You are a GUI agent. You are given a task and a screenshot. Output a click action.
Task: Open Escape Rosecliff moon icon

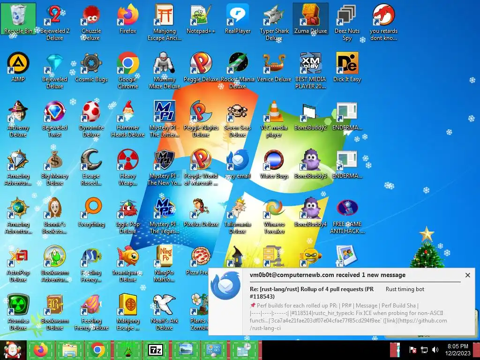click(91, 167)
